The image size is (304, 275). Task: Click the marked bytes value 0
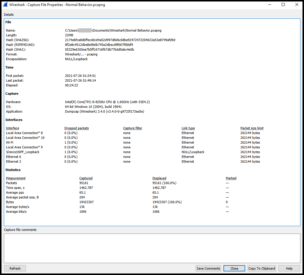227,202
